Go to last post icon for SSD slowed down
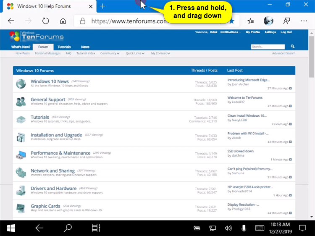Screen dimensions: 315x236 [290, 160]
